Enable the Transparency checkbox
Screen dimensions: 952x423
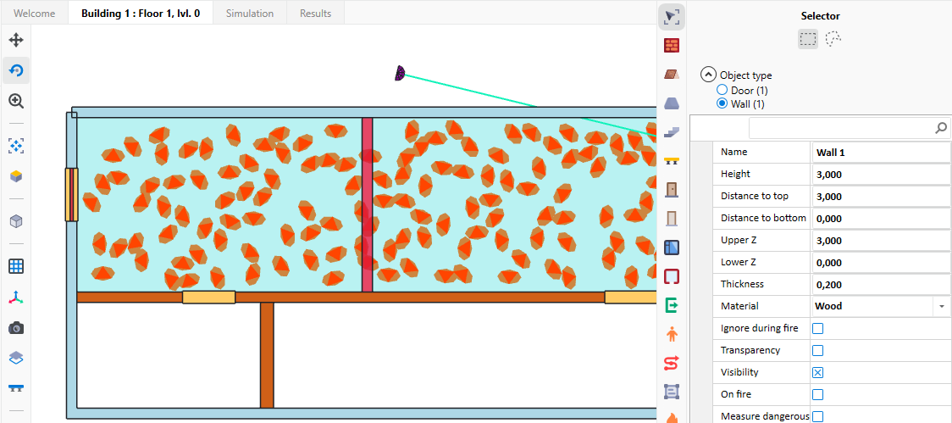click(818, 351)
